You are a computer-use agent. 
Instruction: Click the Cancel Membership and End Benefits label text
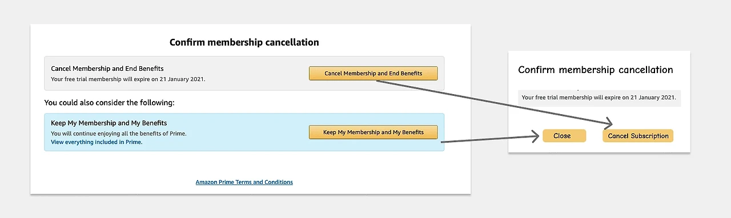pos(107,68)
